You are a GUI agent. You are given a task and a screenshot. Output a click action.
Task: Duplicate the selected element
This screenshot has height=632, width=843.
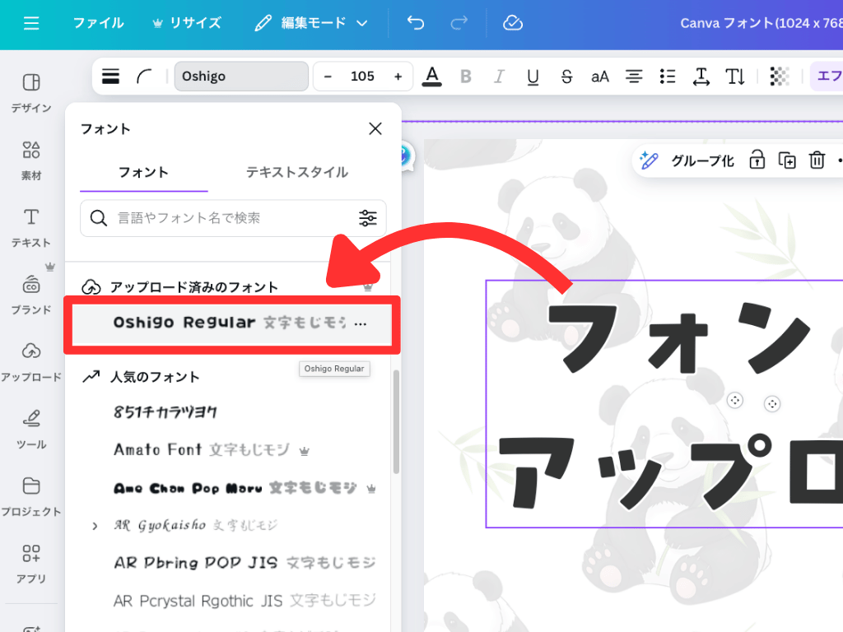coord(786,160)
